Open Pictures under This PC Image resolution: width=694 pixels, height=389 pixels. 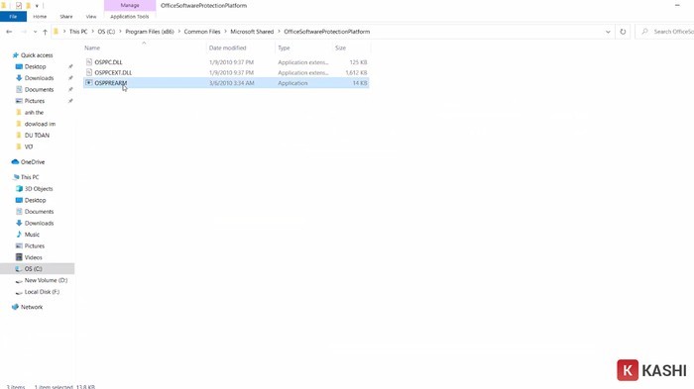pos(35,246)
